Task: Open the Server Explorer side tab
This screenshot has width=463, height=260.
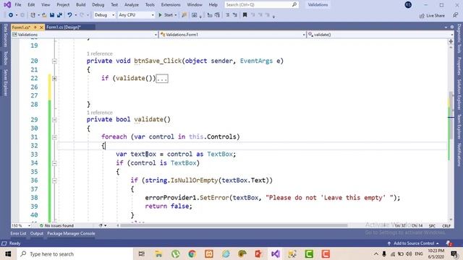Action: point(5,82)
